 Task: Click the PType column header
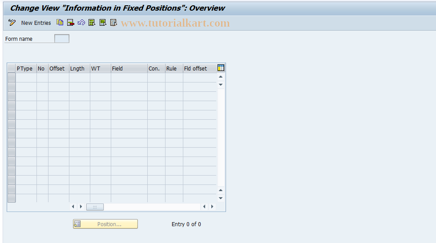pyautogui.click(x=26, y=68)
